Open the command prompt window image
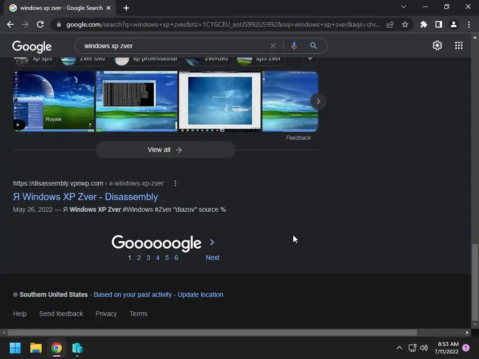Screen dimensions: 479x359 pyautogui.click(x=137, y=101)
